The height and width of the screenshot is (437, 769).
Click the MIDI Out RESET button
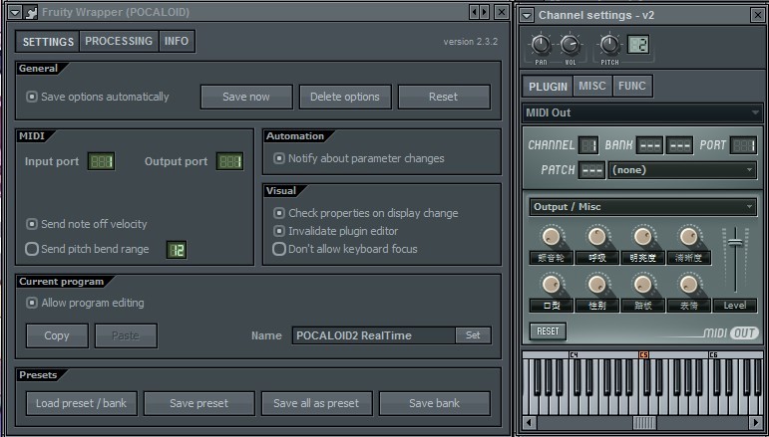(x=548, y=331)
